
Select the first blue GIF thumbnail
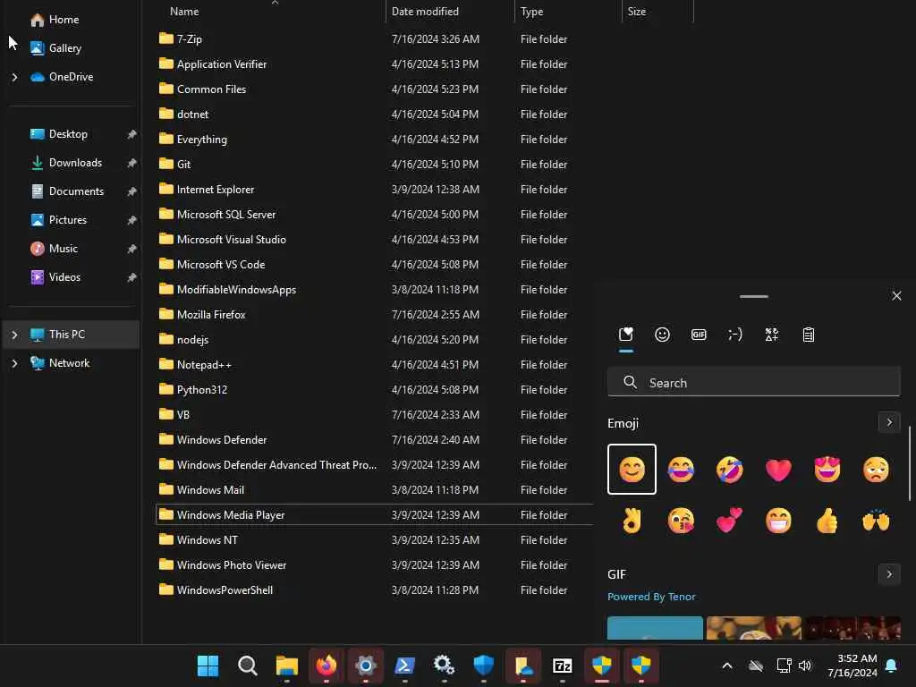coord(655,628)
